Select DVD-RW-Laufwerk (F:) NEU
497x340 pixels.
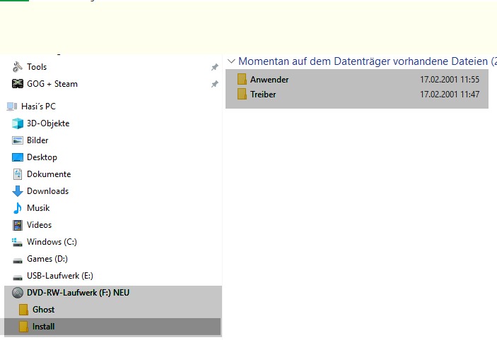[x=78, y=293]
